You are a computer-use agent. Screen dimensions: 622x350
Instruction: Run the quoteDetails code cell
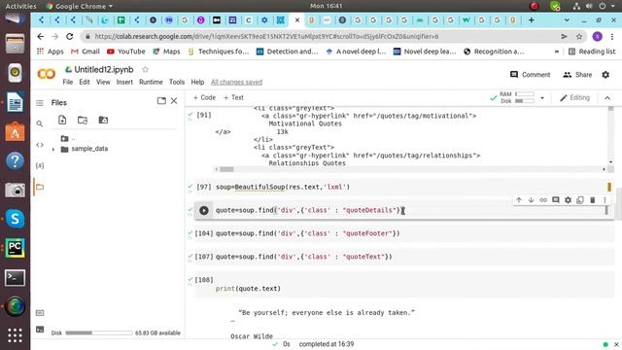pyautogui.click(x=204, y=210)
